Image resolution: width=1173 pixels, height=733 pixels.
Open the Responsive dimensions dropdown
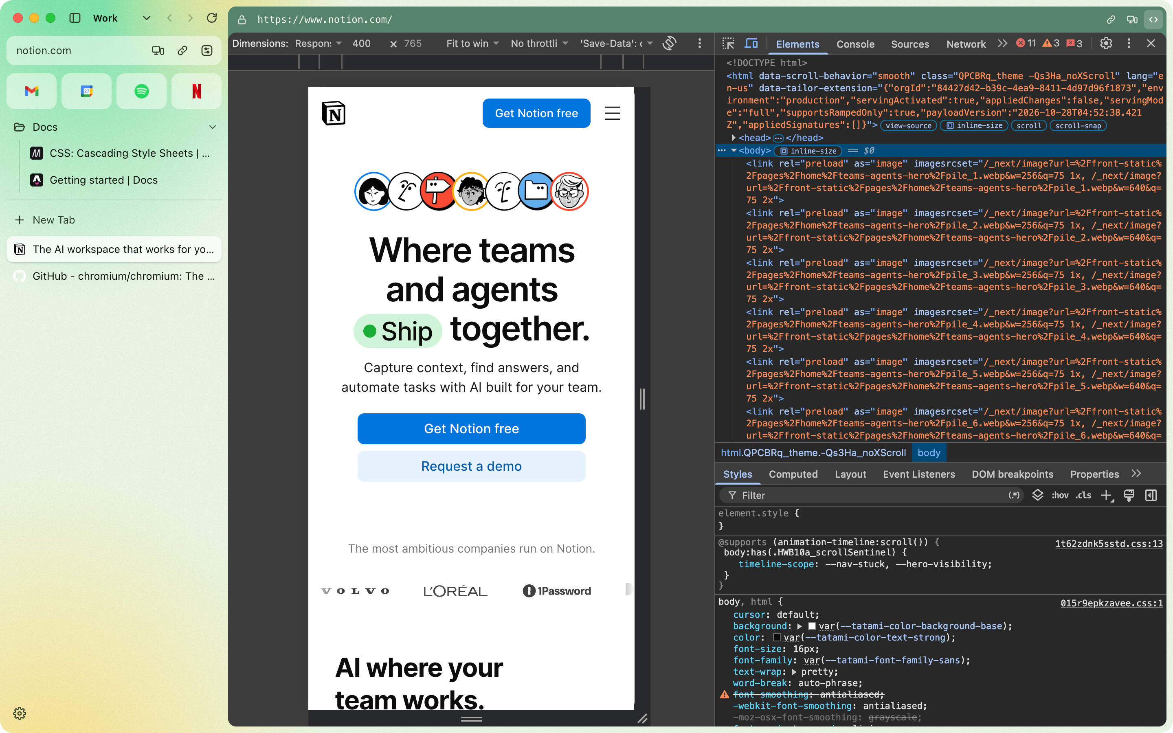(x=319, y=44)
